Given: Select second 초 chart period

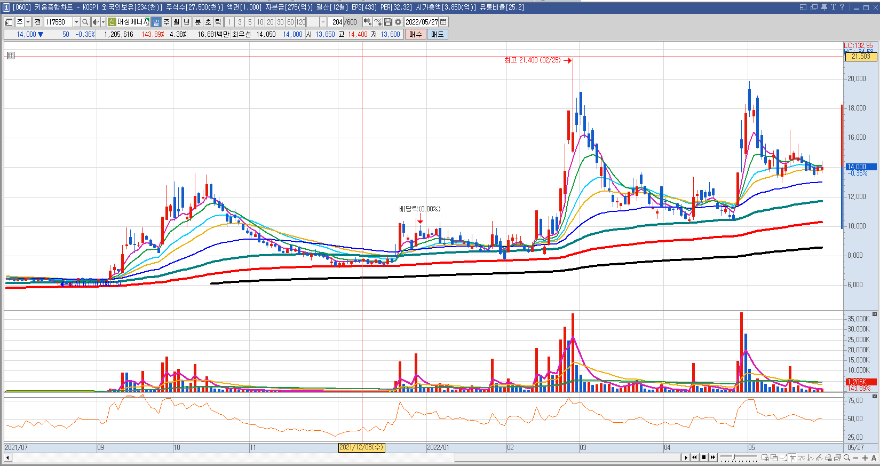Looking at the screenshot, I should [x=208, y=22].
